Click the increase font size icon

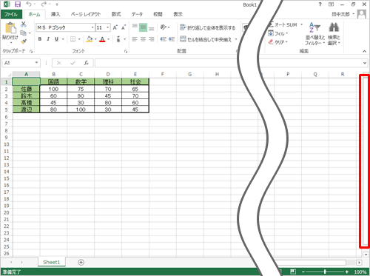(x=115, y=27)
